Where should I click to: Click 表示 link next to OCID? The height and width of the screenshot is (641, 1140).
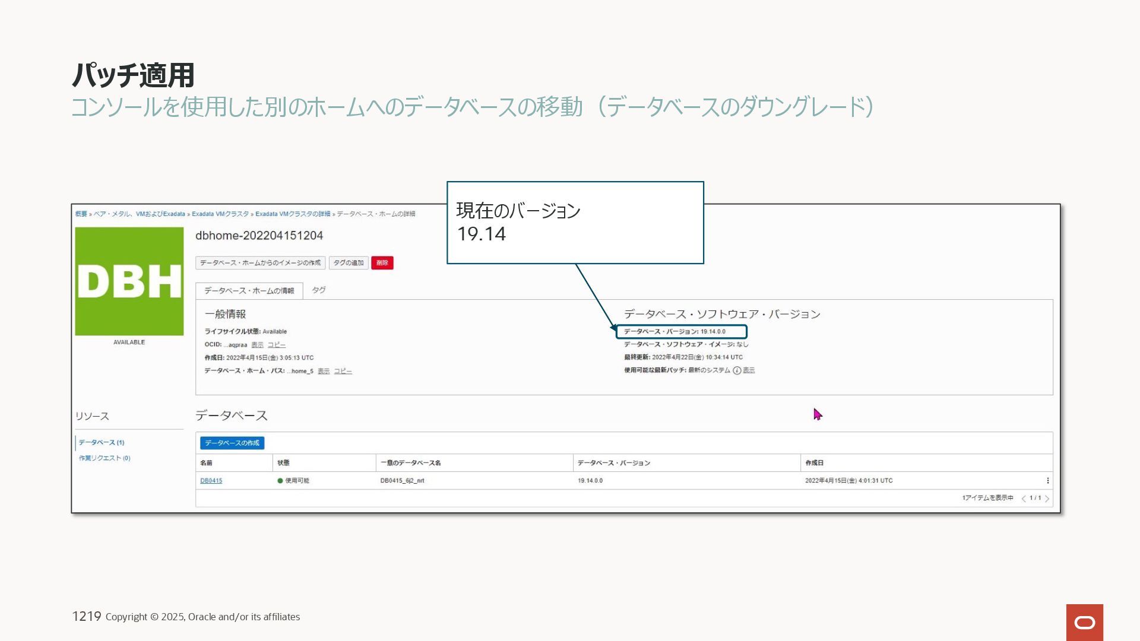pyautogui.click(x=257, y=345)
